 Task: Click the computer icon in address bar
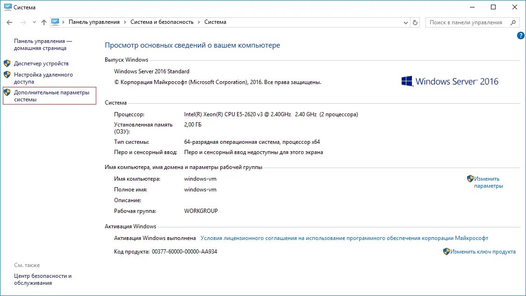point(55,22)
